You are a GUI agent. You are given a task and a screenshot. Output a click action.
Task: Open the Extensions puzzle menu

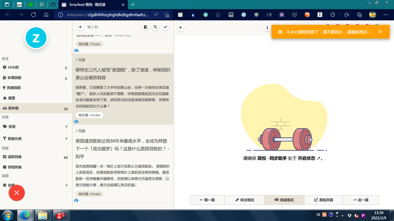click(x=333, y=15)
